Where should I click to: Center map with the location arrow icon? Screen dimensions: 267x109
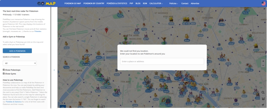[263, 105]
